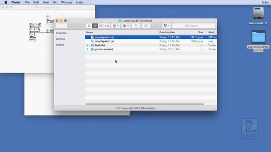This screenshot has height=152, width=271.
Task: Go back in Finder history
Action: click(x=58, y=26)
